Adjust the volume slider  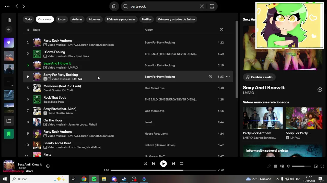coord(301,166)
